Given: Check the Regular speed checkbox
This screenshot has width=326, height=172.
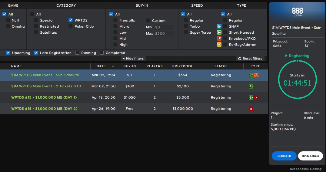Looking at the screenshot, I should click(x=186, y=20).
